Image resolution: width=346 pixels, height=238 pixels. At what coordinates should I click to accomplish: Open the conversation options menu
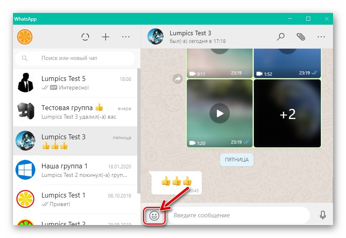321,36
